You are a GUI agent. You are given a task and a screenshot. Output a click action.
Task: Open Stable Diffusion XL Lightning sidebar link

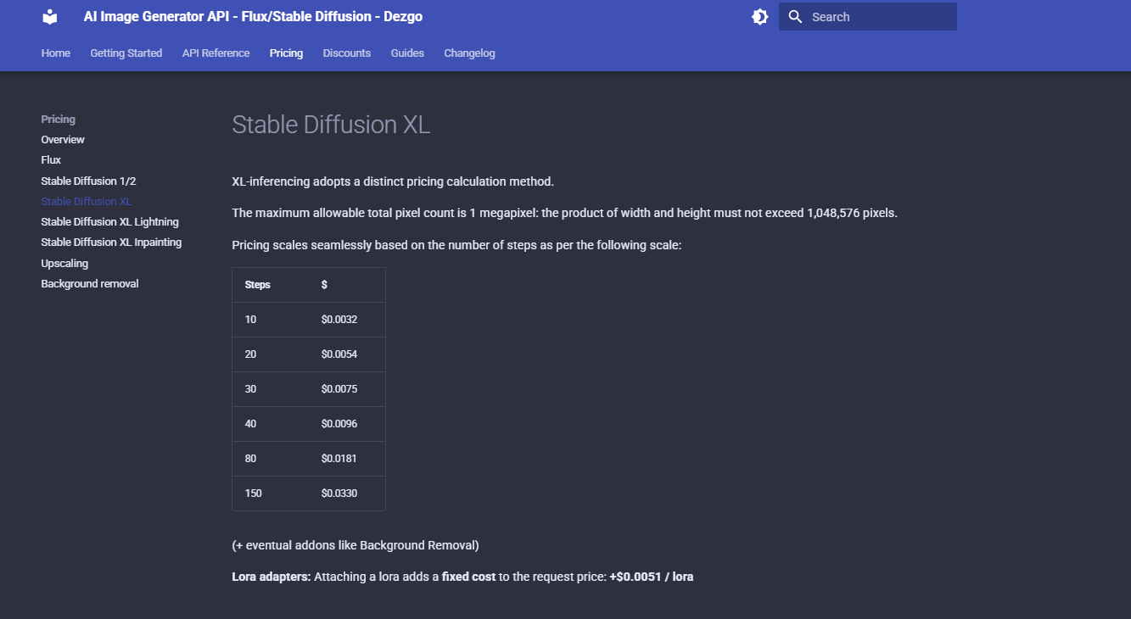[109, 222]
